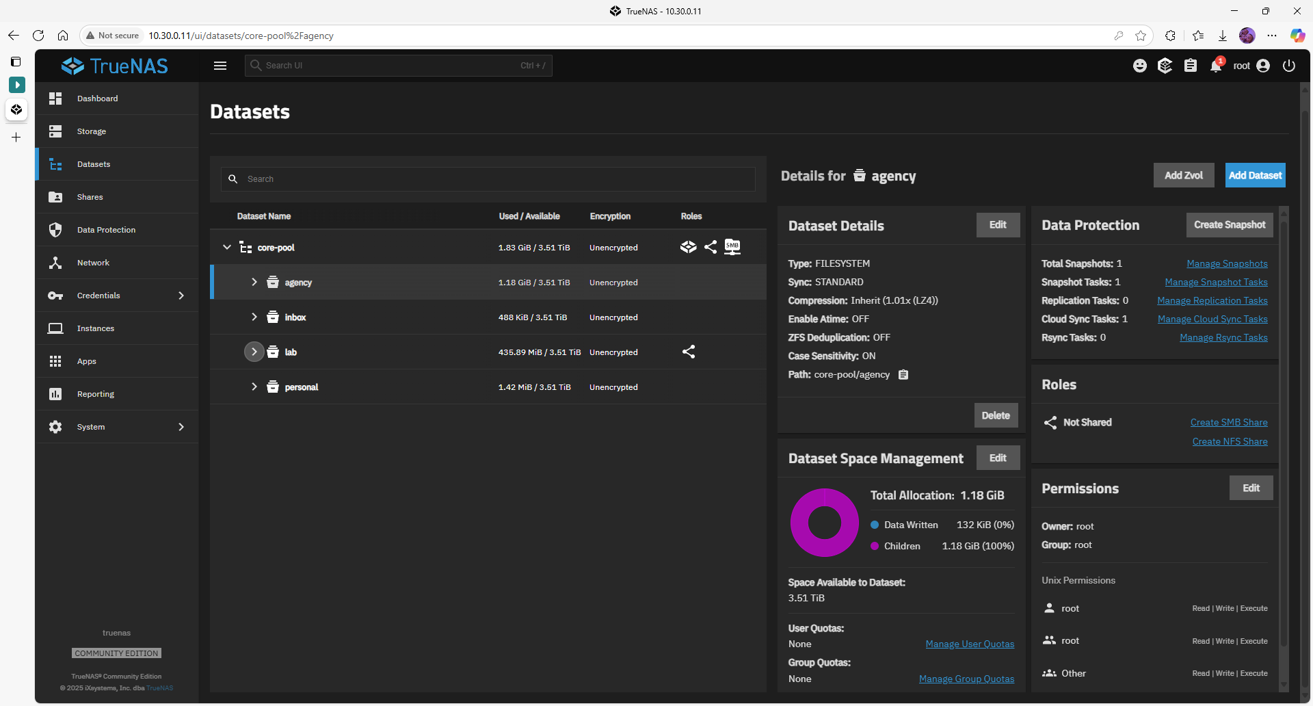Focus the global Search UI field
The image size is (1313, 706).
click(398, 66)
